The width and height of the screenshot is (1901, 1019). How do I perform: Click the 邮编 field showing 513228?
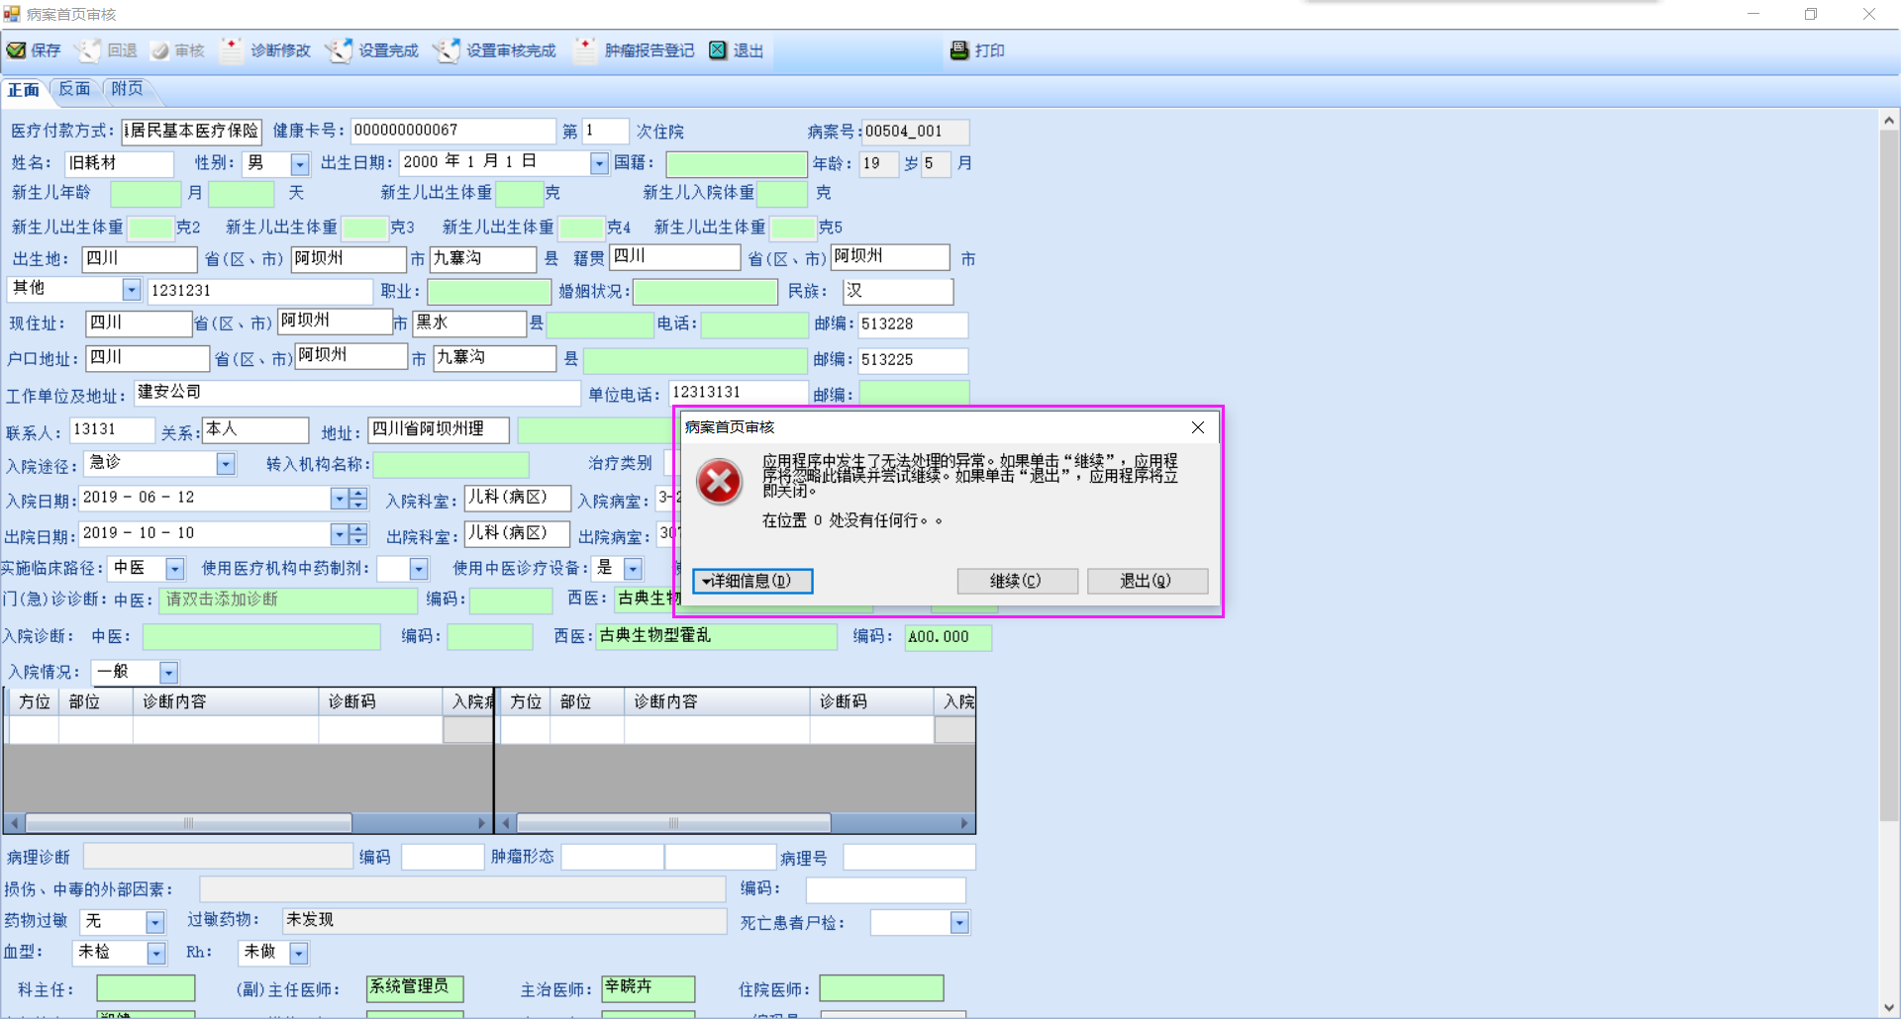[913, 324]
